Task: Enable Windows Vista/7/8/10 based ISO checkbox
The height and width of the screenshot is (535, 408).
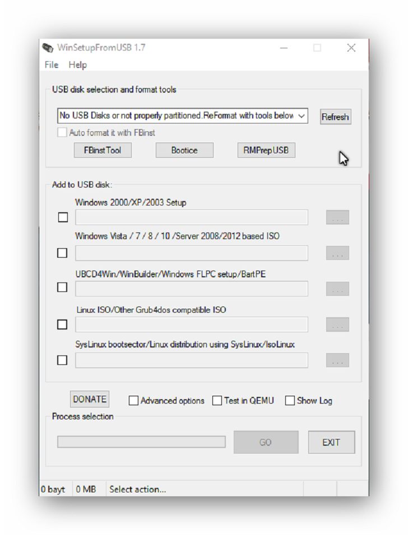Action: (62, 253)
